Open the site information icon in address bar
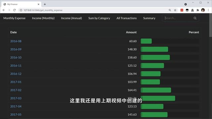The height and width of the screenshot is (119, 212). point(21,10)
